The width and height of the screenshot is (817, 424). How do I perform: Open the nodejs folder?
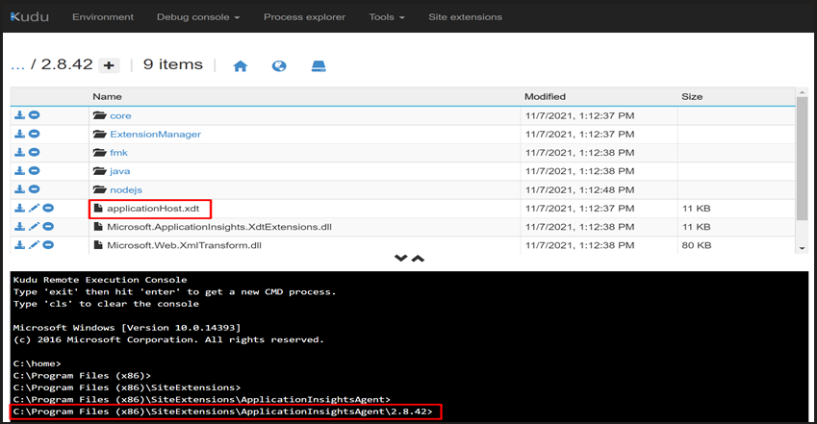[x=125, y=189]
